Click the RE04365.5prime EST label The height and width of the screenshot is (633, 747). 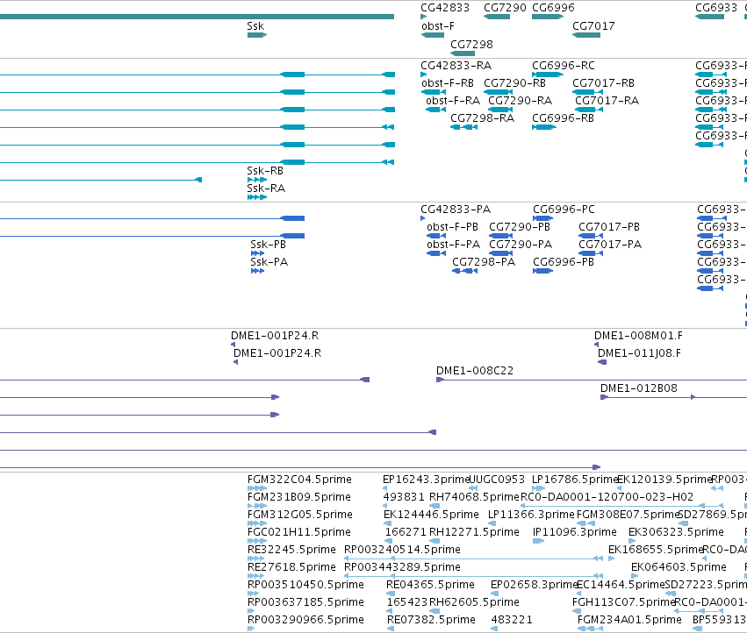coord(430,585)
